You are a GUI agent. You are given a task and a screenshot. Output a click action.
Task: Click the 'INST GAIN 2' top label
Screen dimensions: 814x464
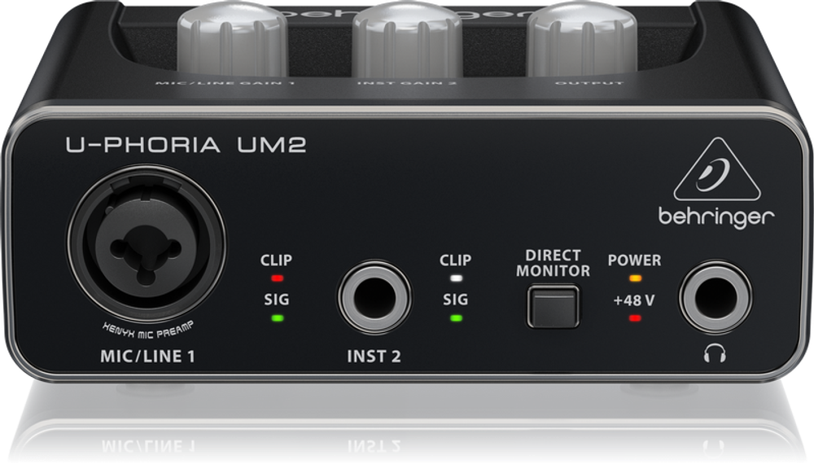coord(407,82)
